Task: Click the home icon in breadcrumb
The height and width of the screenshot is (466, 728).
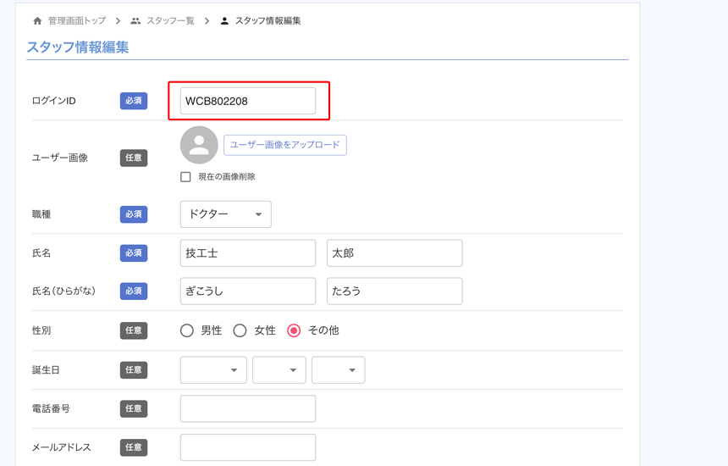Action: [37, 21]
